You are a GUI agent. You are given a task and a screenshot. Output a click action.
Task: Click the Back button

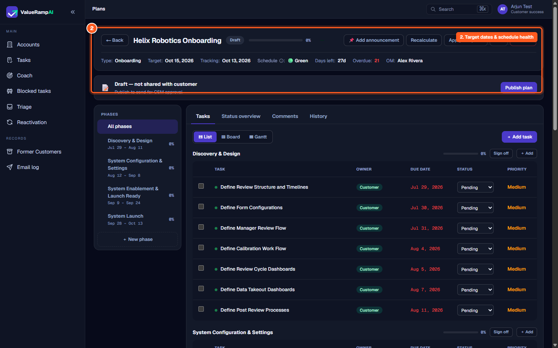point(115,40)
